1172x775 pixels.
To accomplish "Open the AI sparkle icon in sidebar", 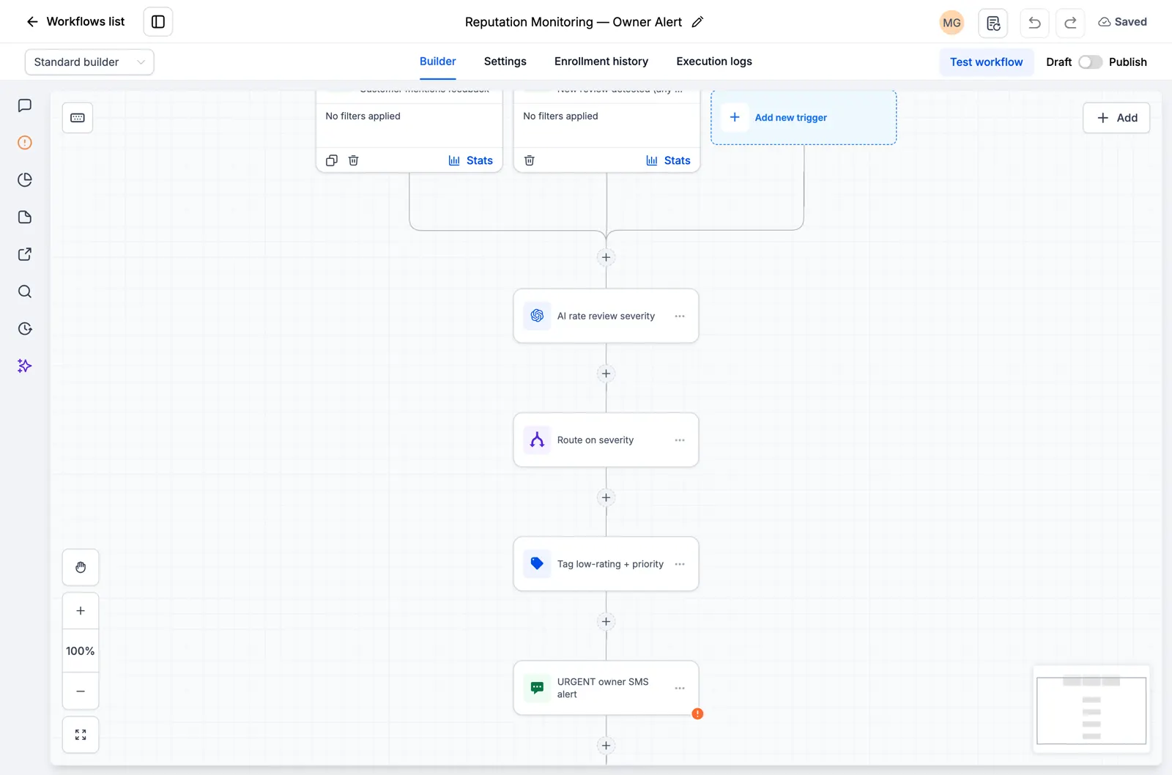I will [25, 366].
